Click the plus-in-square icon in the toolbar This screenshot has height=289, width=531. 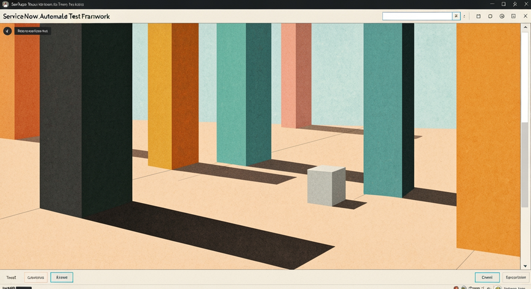coord(513,16)
